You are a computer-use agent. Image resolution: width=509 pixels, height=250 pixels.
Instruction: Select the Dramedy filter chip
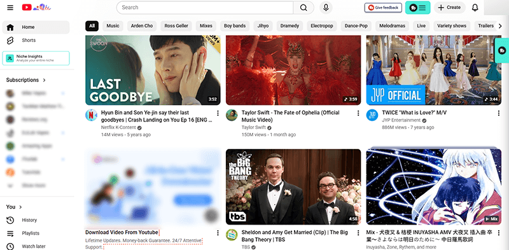[x=289, y=26]
